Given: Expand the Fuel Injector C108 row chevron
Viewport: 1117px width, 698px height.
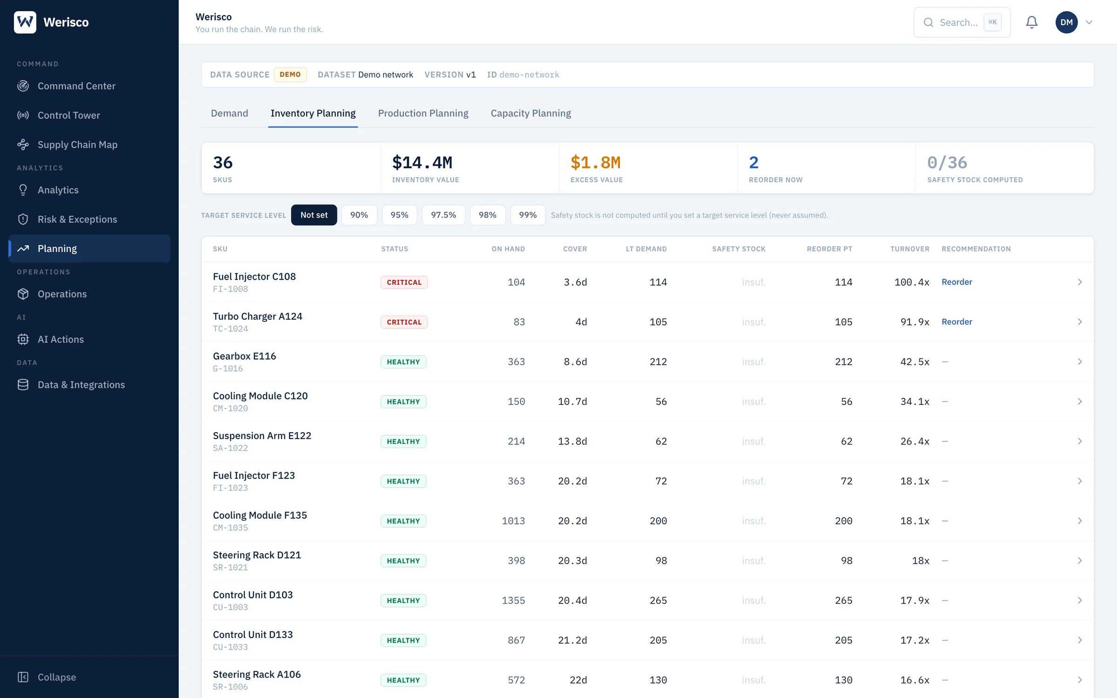Looking at the screenshot, I should 1080,282.
